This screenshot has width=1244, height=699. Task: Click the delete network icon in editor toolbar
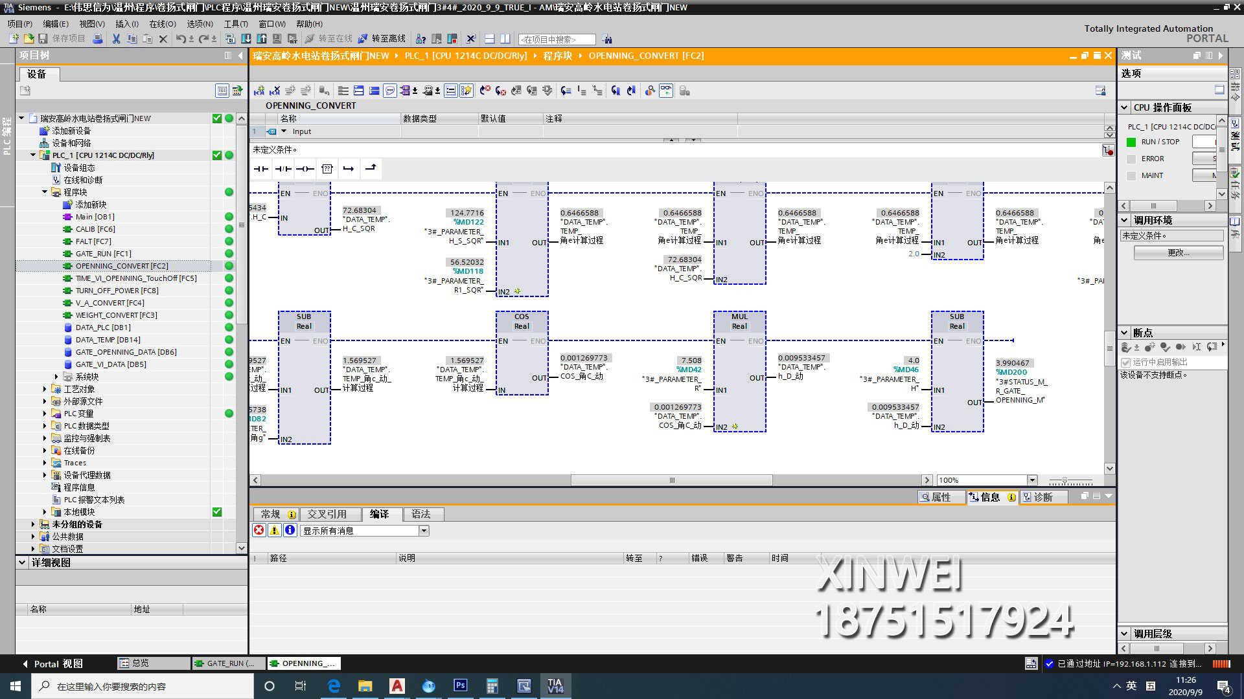pyautogui.click(x=275, y=91)
